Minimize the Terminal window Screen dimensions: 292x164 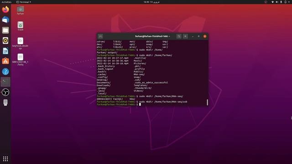click(193, 36)
